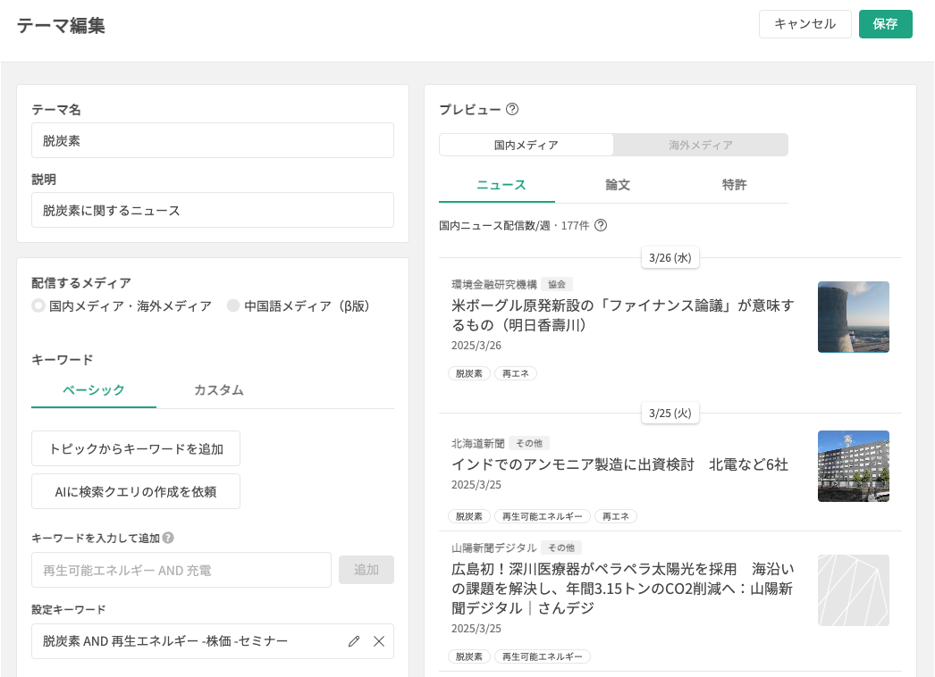Screen dimensions: 935x677
Task: Switch to the 論文 tab
Action: [x=618, y=186]
